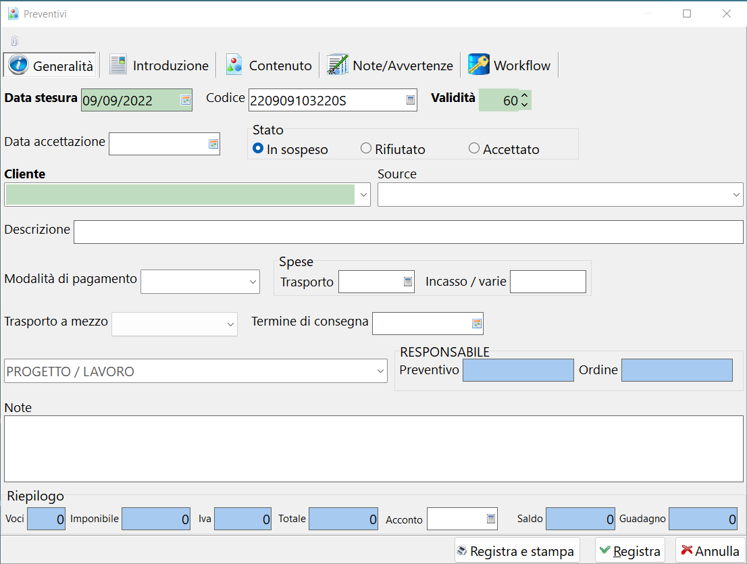Click the Registra e stampa printer button
Viewport: 747px width, 564px height.
click(x=517, y=551)
